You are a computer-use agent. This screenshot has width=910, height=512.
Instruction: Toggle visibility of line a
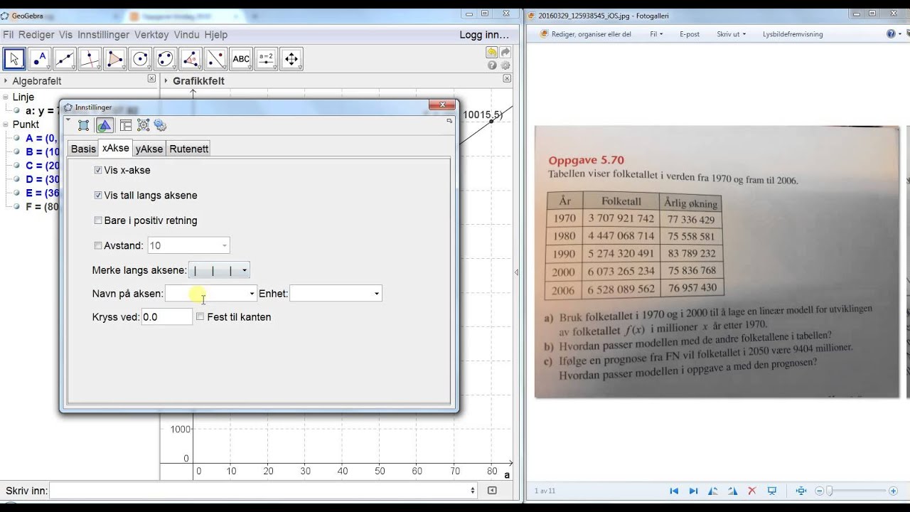(16, 111)
